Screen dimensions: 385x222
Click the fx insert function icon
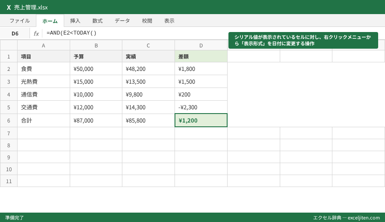pyautogui.click(x=36, y=34)
